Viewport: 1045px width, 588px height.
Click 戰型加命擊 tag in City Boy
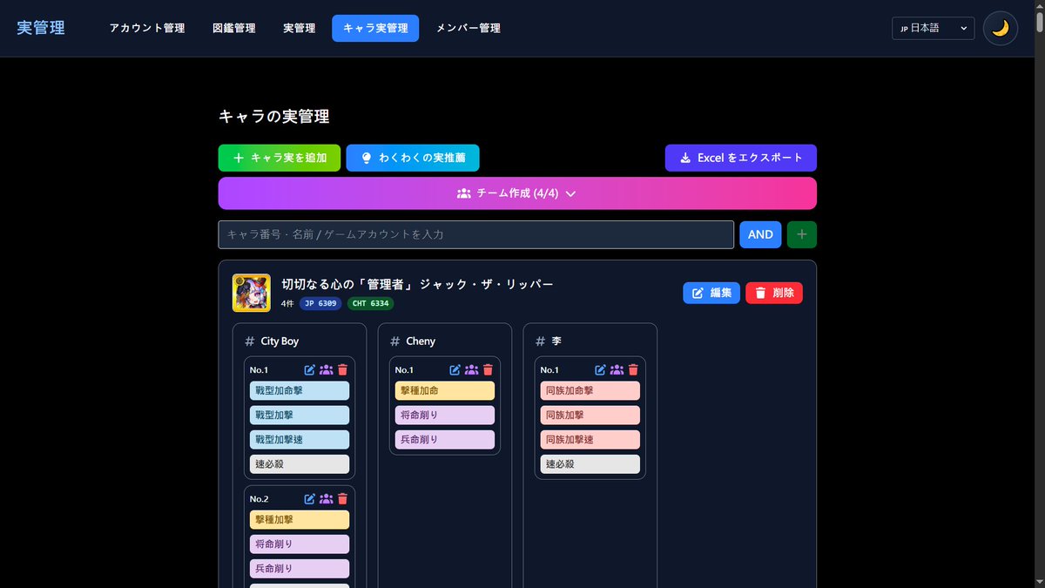tap(300, 390)
